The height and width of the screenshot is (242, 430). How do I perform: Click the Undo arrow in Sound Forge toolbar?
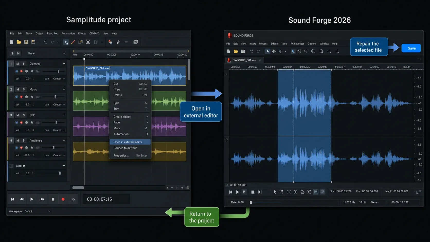coord(252,51)
